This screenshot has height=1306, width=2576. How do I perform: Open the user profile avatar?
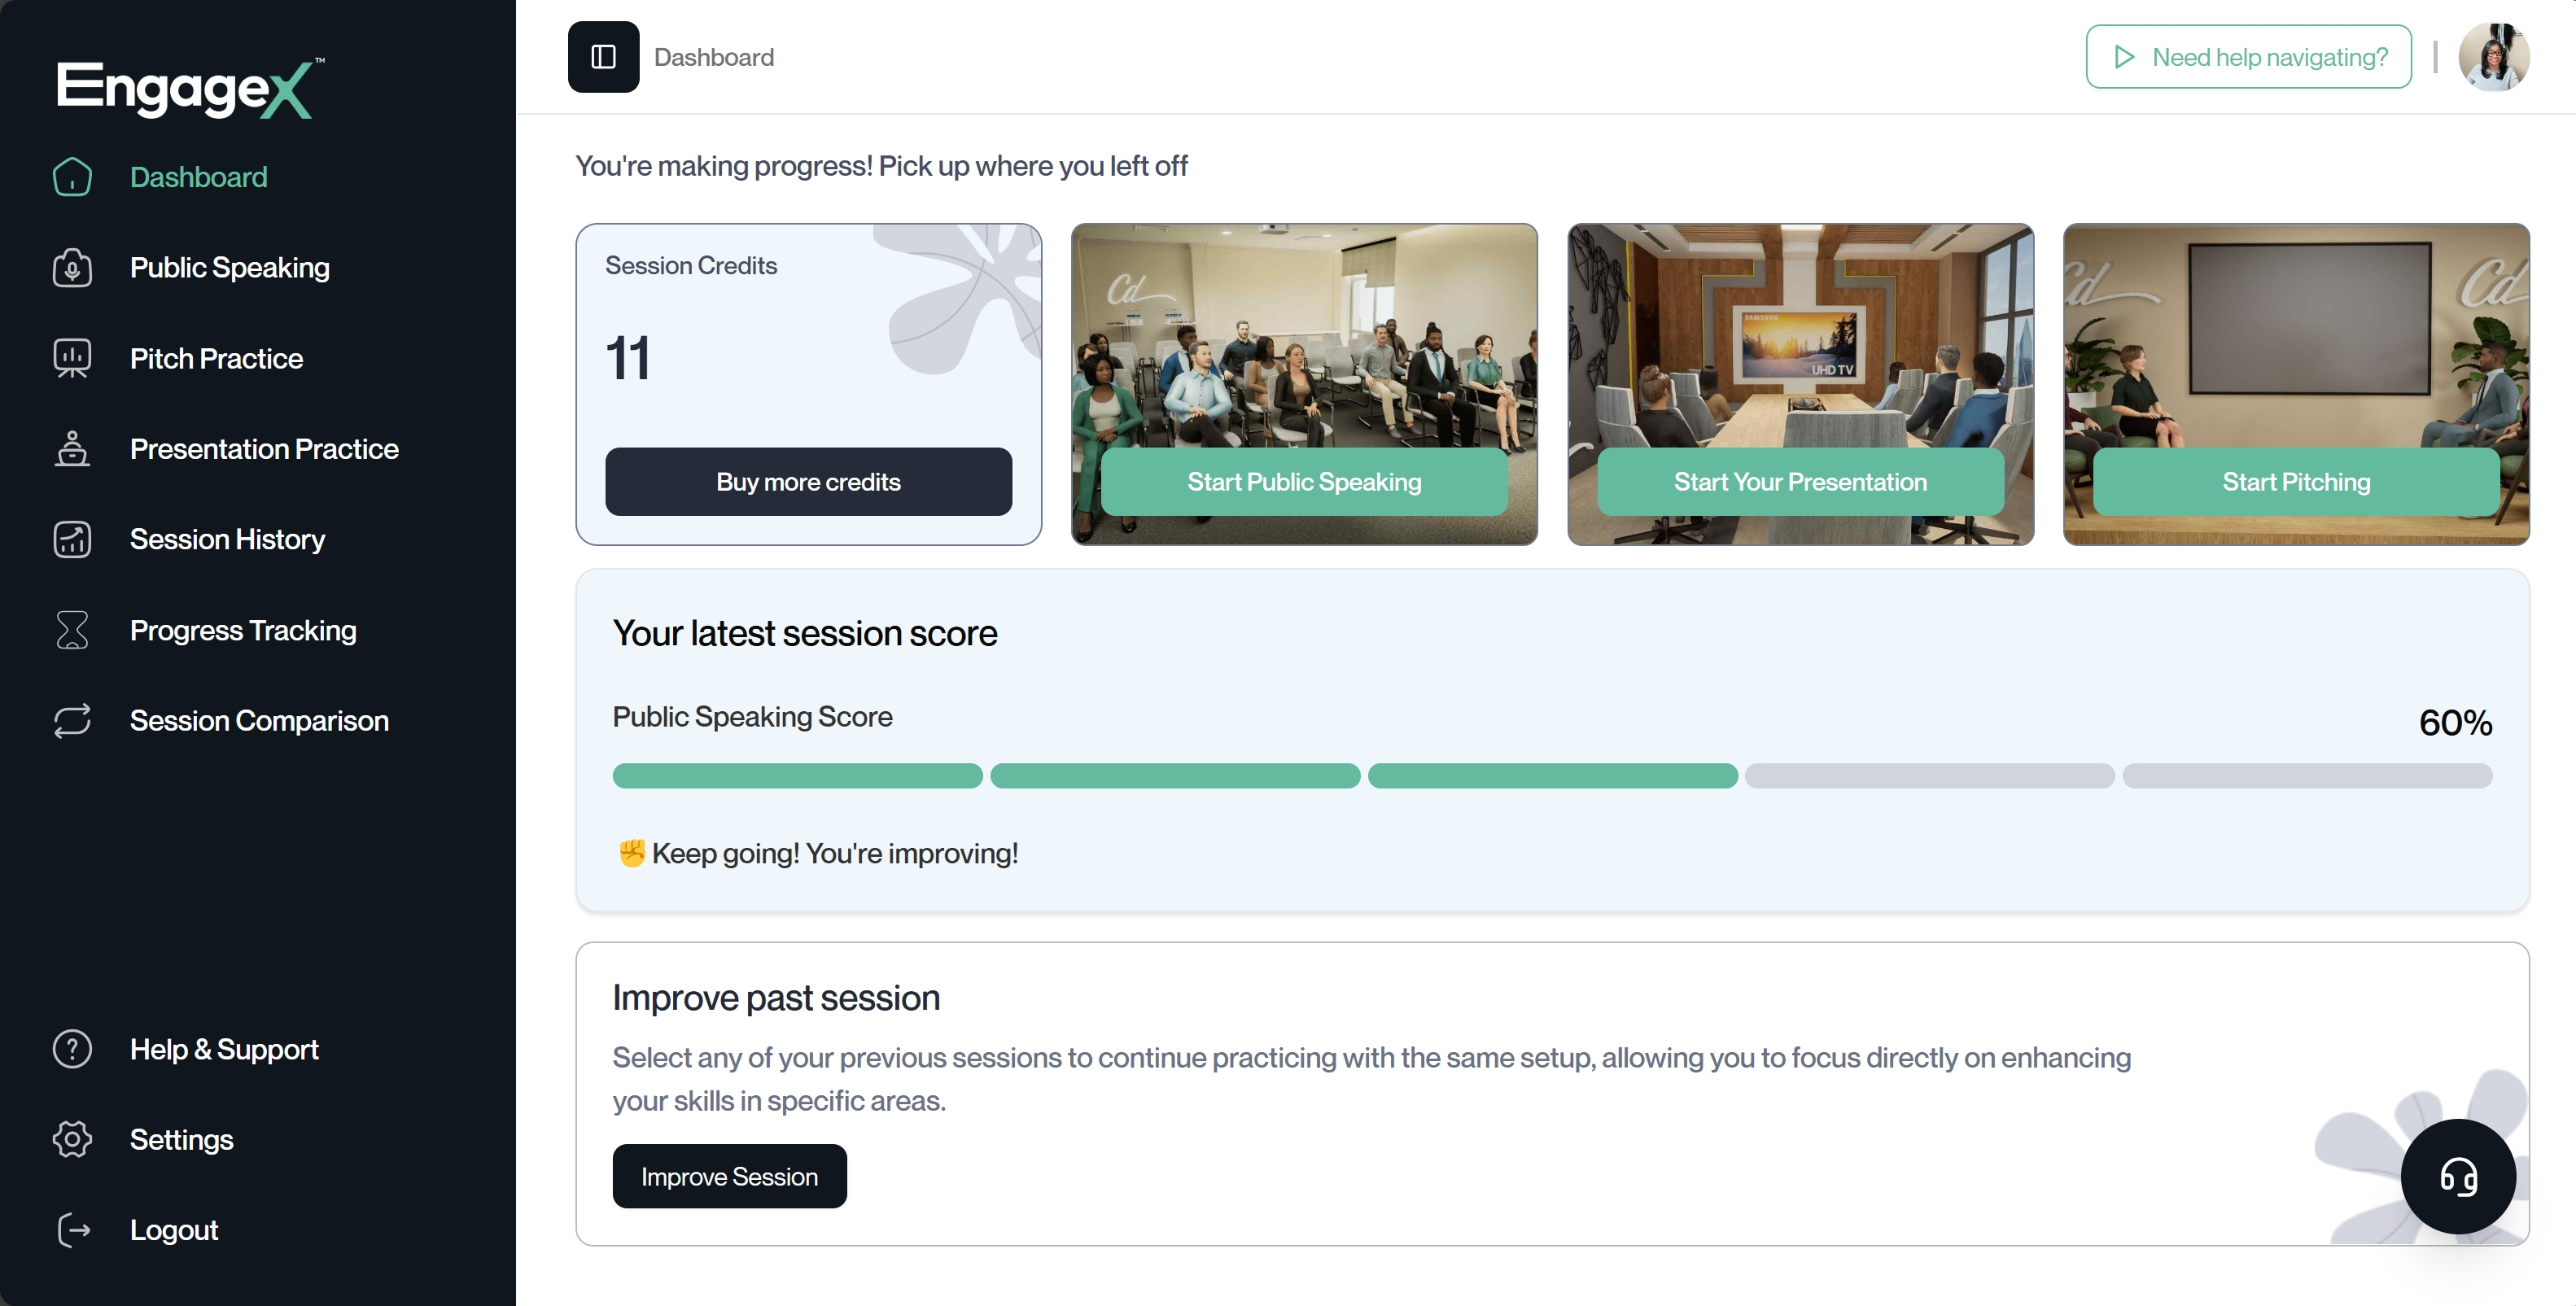click(x=2493, y=57)
